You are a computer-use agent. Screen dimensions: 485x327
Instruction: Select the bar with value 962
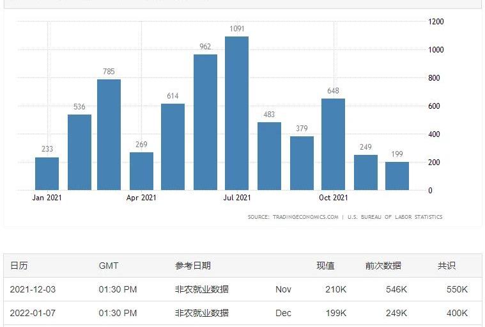point(205,122)
